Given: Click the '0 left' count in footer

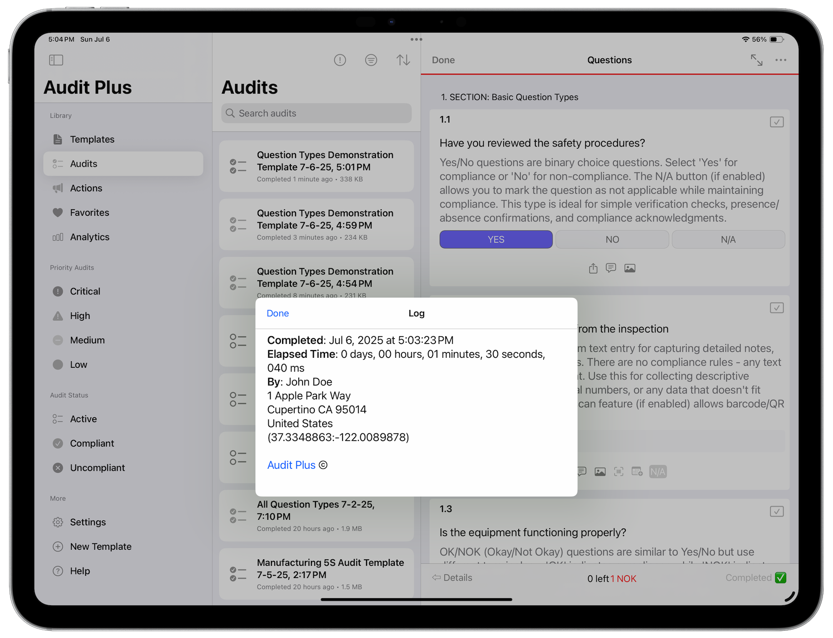Looking at the screenshot, I should tap(598, 579).
